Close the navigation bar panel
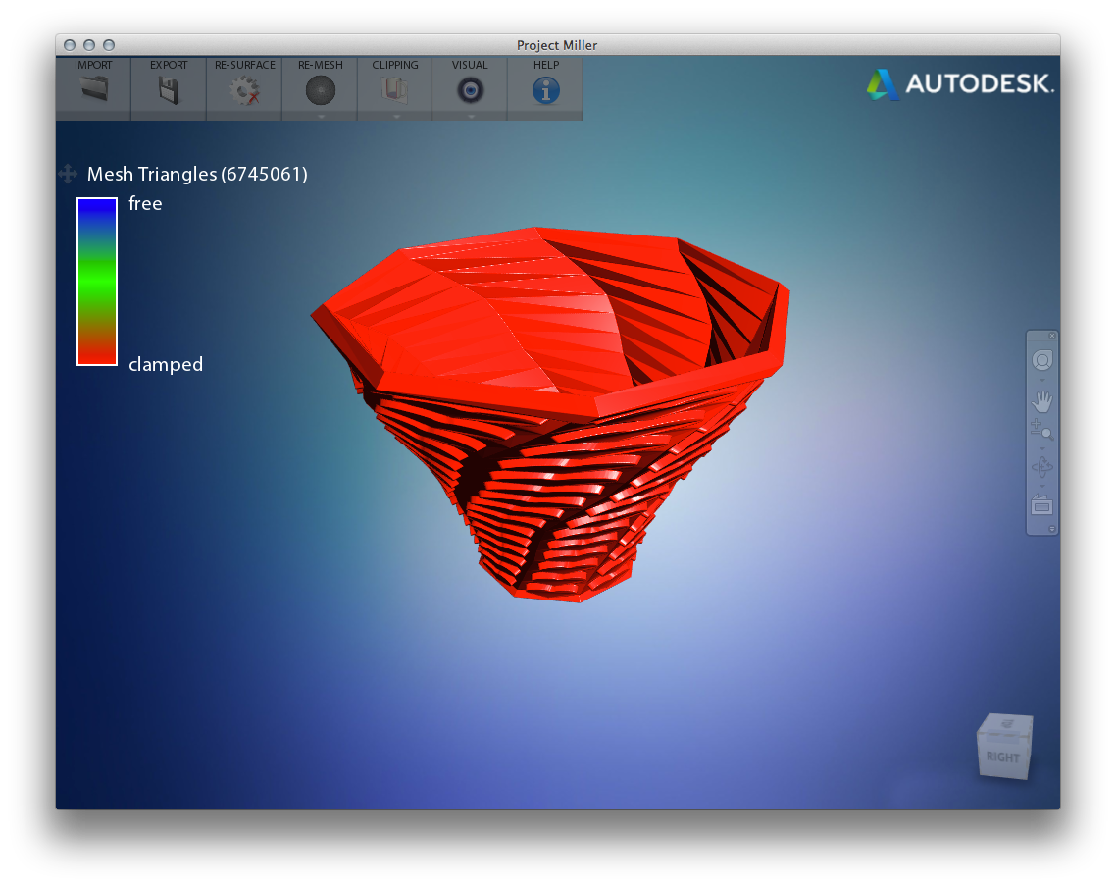 1052,336
